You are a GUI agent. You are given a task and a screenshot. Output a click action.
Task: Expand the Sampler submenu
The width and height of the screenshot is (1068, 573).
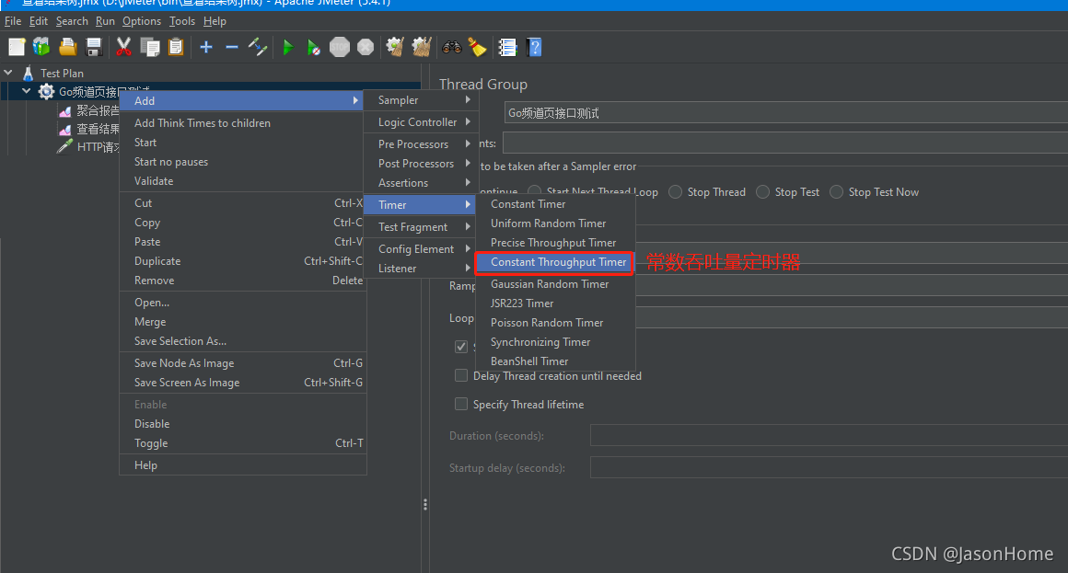point(421,100)
